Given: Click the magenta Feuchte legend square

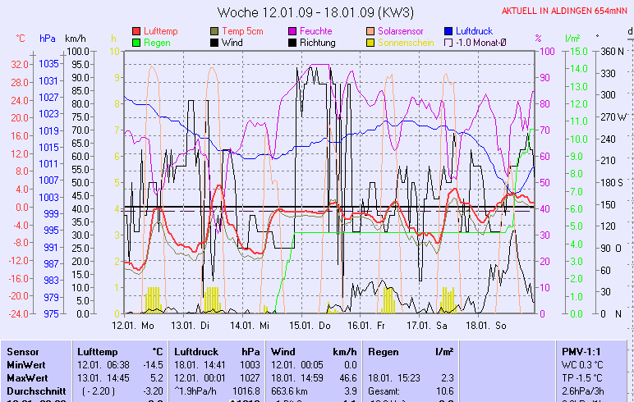Looking at the screenshot, I should pos(292,30).
